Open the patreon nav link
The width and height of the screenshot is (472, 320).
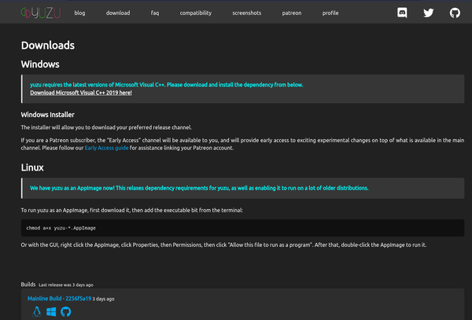pyautogui.click(x=293, y=13)
